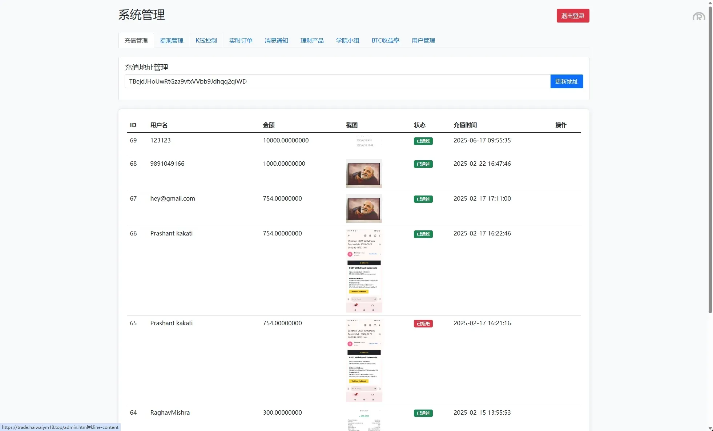Screen dimensions: 713x431
Task: Select the currently active 充值管理 tab
Action: pyautogui.click(x=136, y=40)
